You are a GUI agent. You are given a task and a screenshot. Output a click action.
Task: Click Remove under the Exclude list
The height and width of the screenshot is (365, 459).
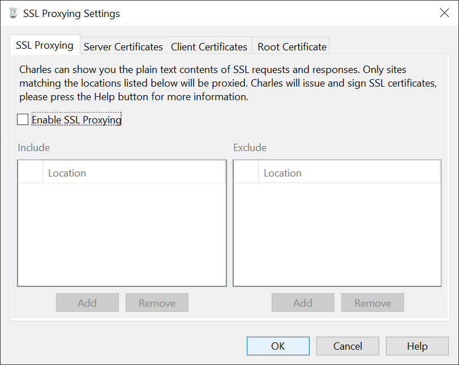372,303
